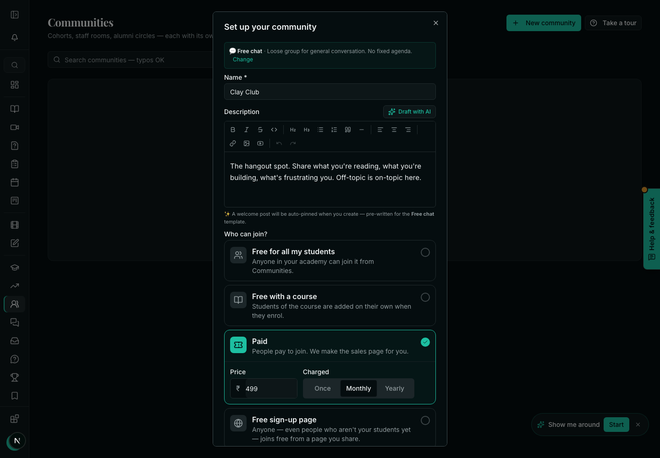The width and height of the screenshot is (660, 458).
Task: Dismiss the 'Show me around' prompt
Action: click(x=638, y=425)
